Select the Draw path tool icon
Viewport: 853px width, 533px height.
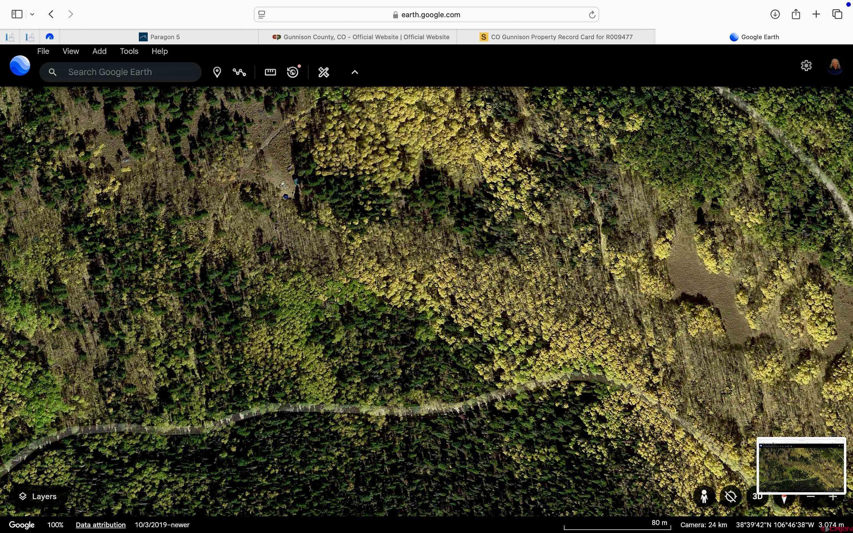(x=239, y=72)
